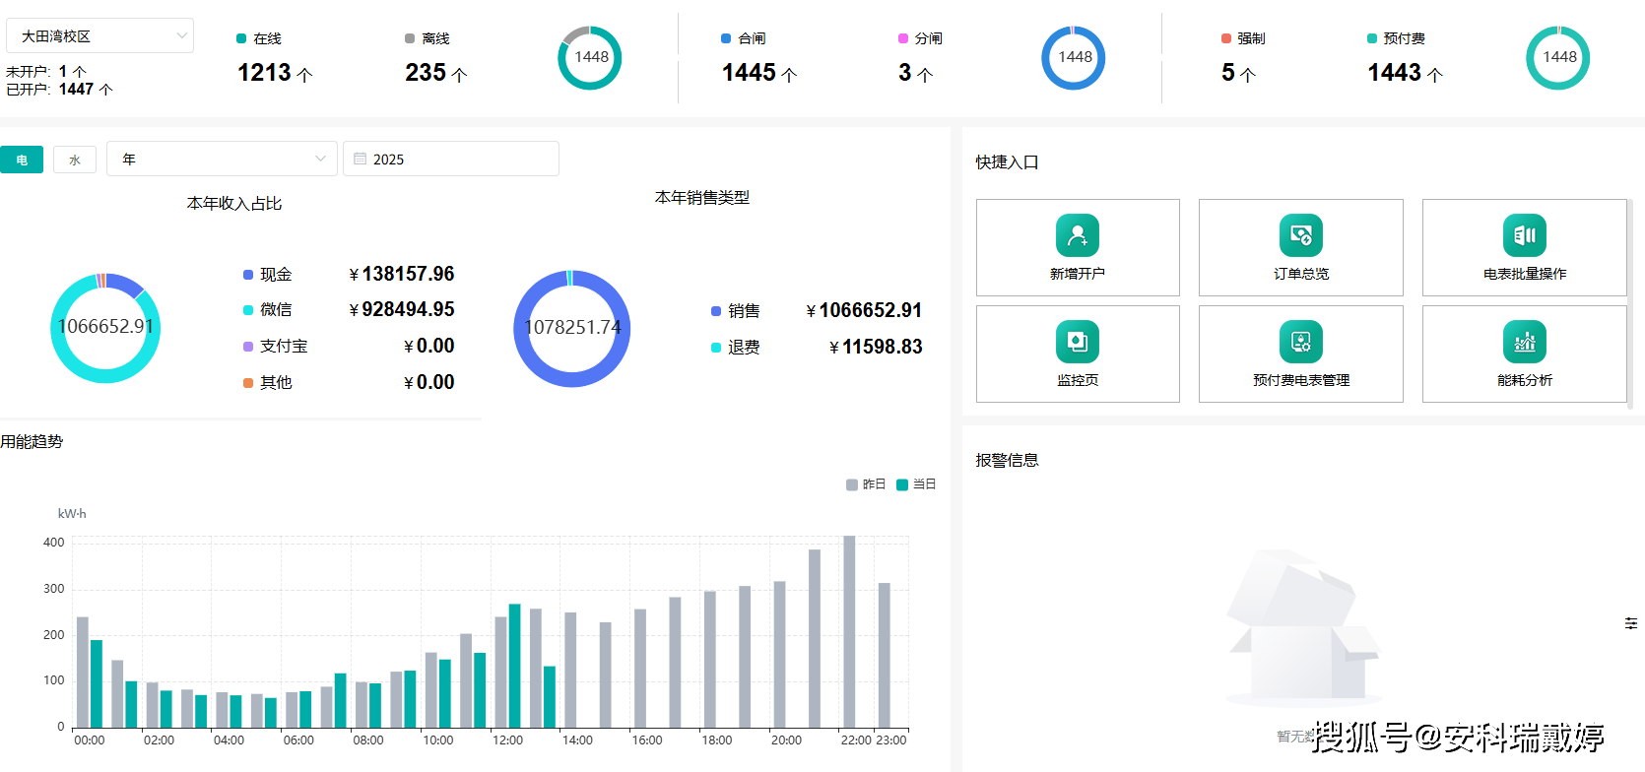Viewport: 1645px width, 772px height.
Task: Click the up arrow next to 3 分闸
Action: tap(924, 74)
